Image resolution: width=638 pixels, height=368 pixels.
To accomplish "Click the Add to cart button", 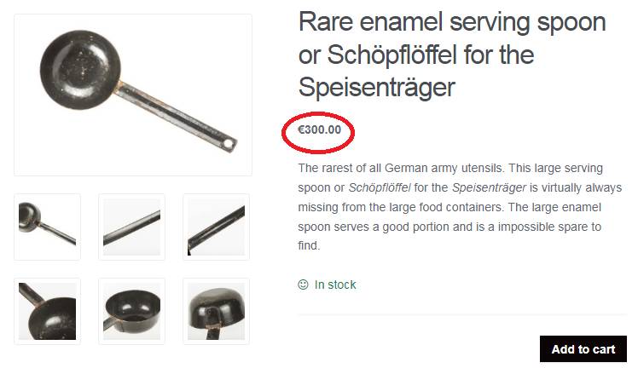I will point(583,349).
